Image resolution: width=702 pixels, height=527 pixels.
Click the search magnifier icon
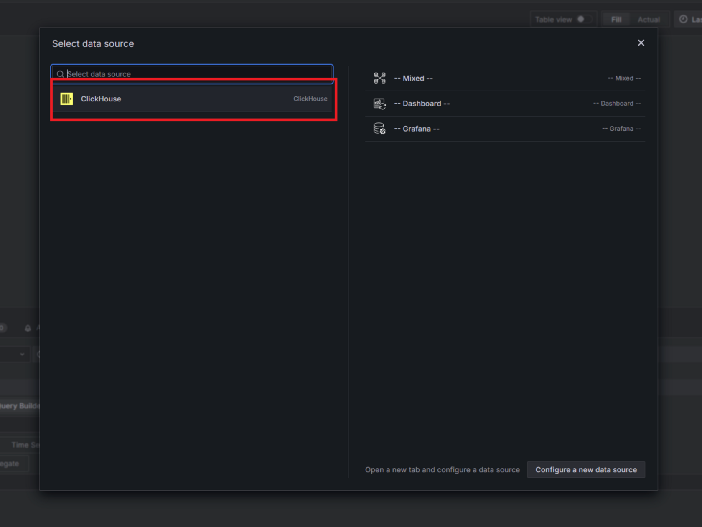60,74
